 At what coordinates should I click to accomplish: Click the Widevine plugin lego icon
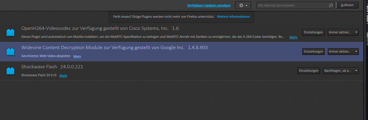[10, 52]
